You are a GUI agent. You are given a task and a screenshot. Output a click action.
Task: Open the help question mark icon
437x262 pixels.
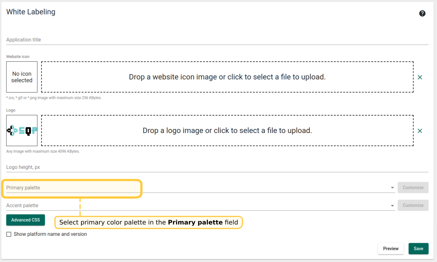pos(422,13)
